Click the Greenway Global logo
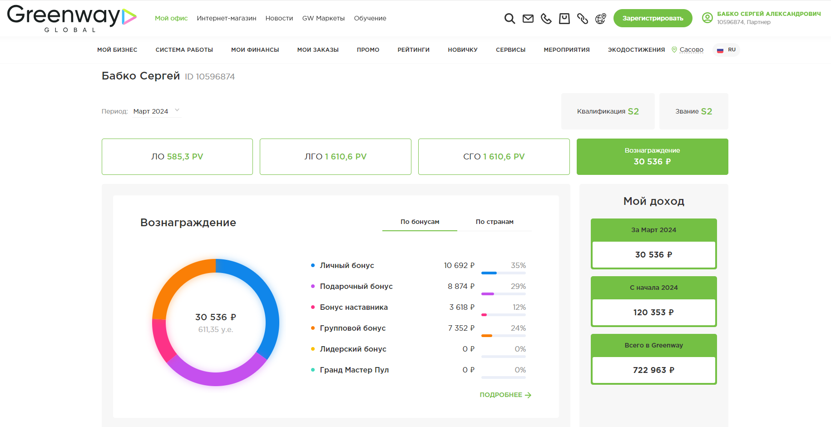 72,19
